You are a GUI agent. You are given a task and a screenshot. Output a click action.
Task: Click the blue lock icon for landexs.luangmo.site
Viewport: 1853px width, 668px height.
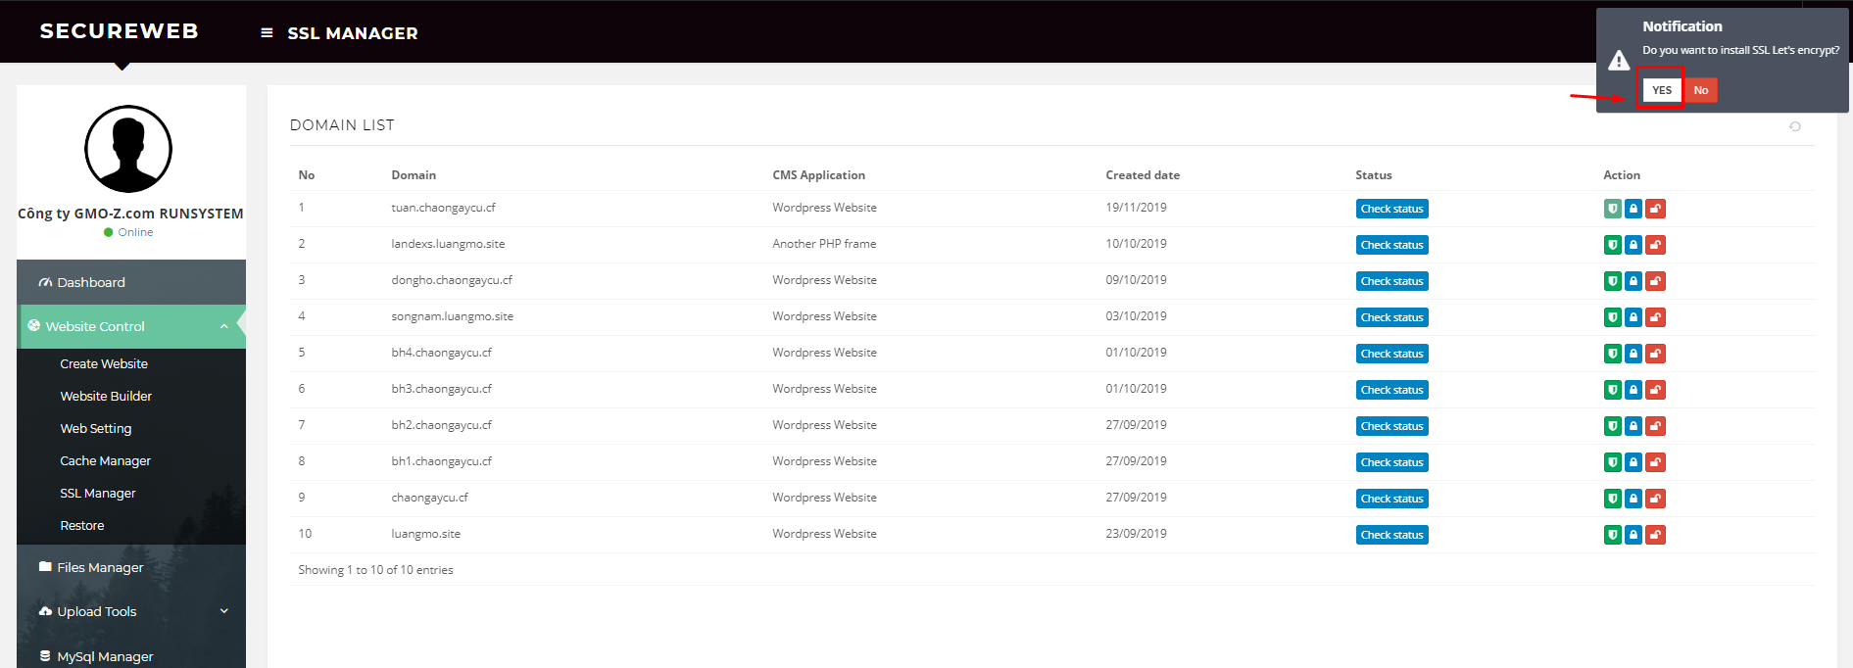pos(1634,245)
